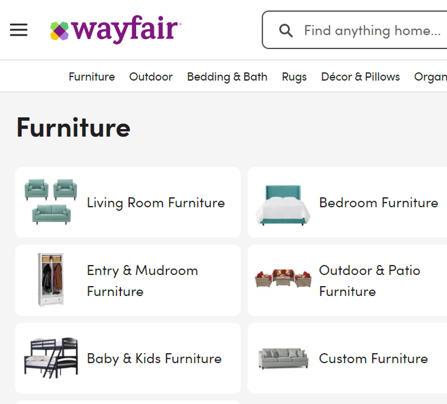Click the magnifying glass search icon
Viewport: 447px width, 404px height.
[286, 30]
